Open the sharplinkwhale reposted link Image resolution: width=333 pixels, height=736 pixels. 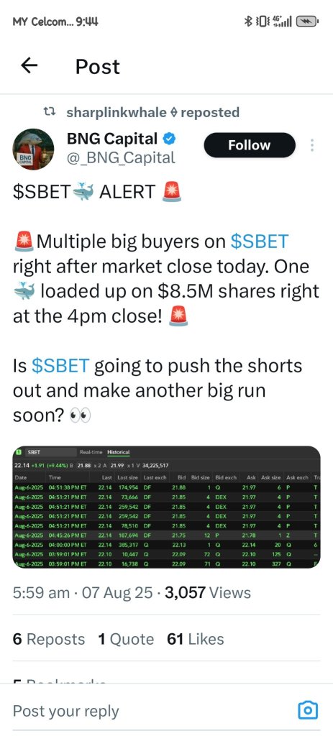[x=153, y=112]
